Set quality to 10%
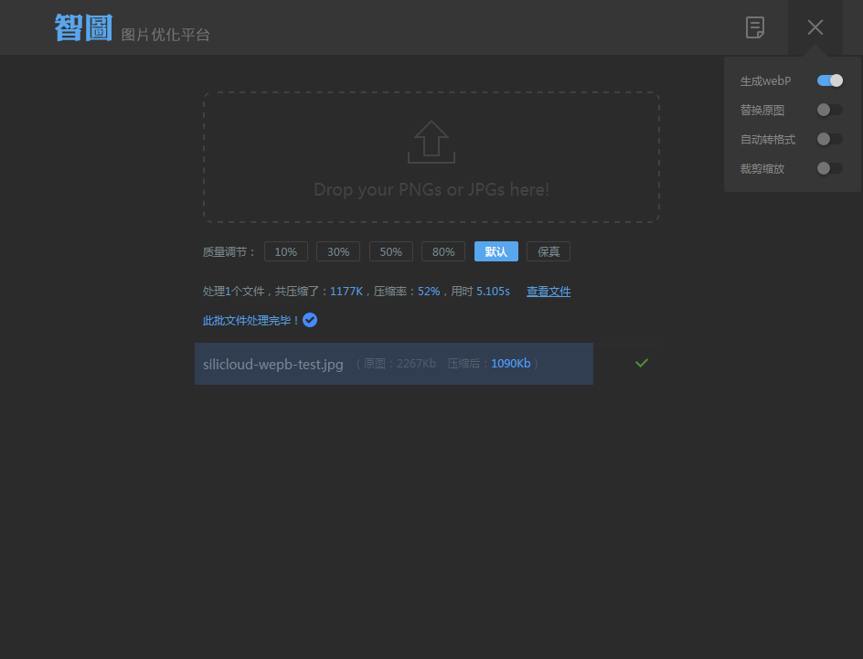 tap(286, 251)
